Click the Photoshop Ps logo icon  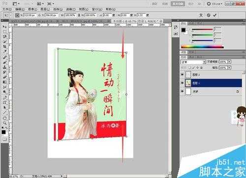(x=5, y=3)
